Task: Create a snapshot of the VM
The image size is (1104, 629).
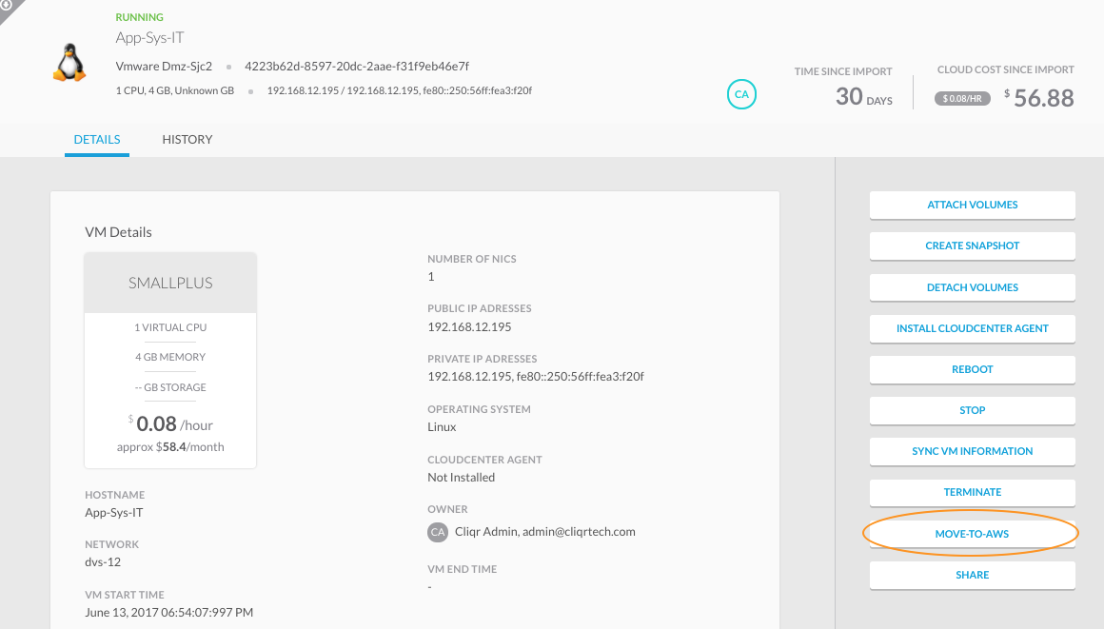Action: 972,246
